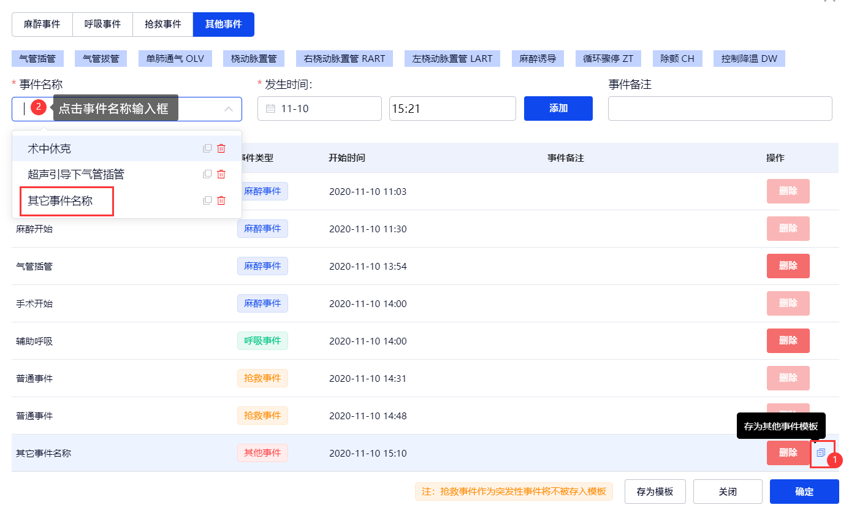
Task: Open the 呼吸事件 tab
Action: pyautogui.click(x=102, y=25)
